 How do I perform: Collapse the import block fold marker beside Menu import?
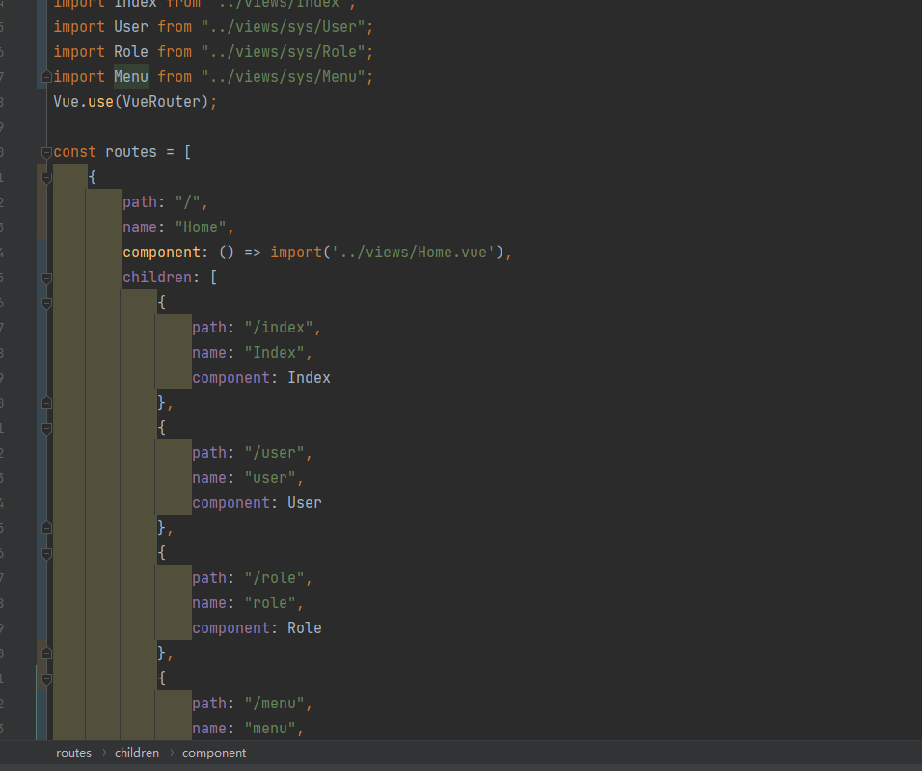[x=46, y=77]
